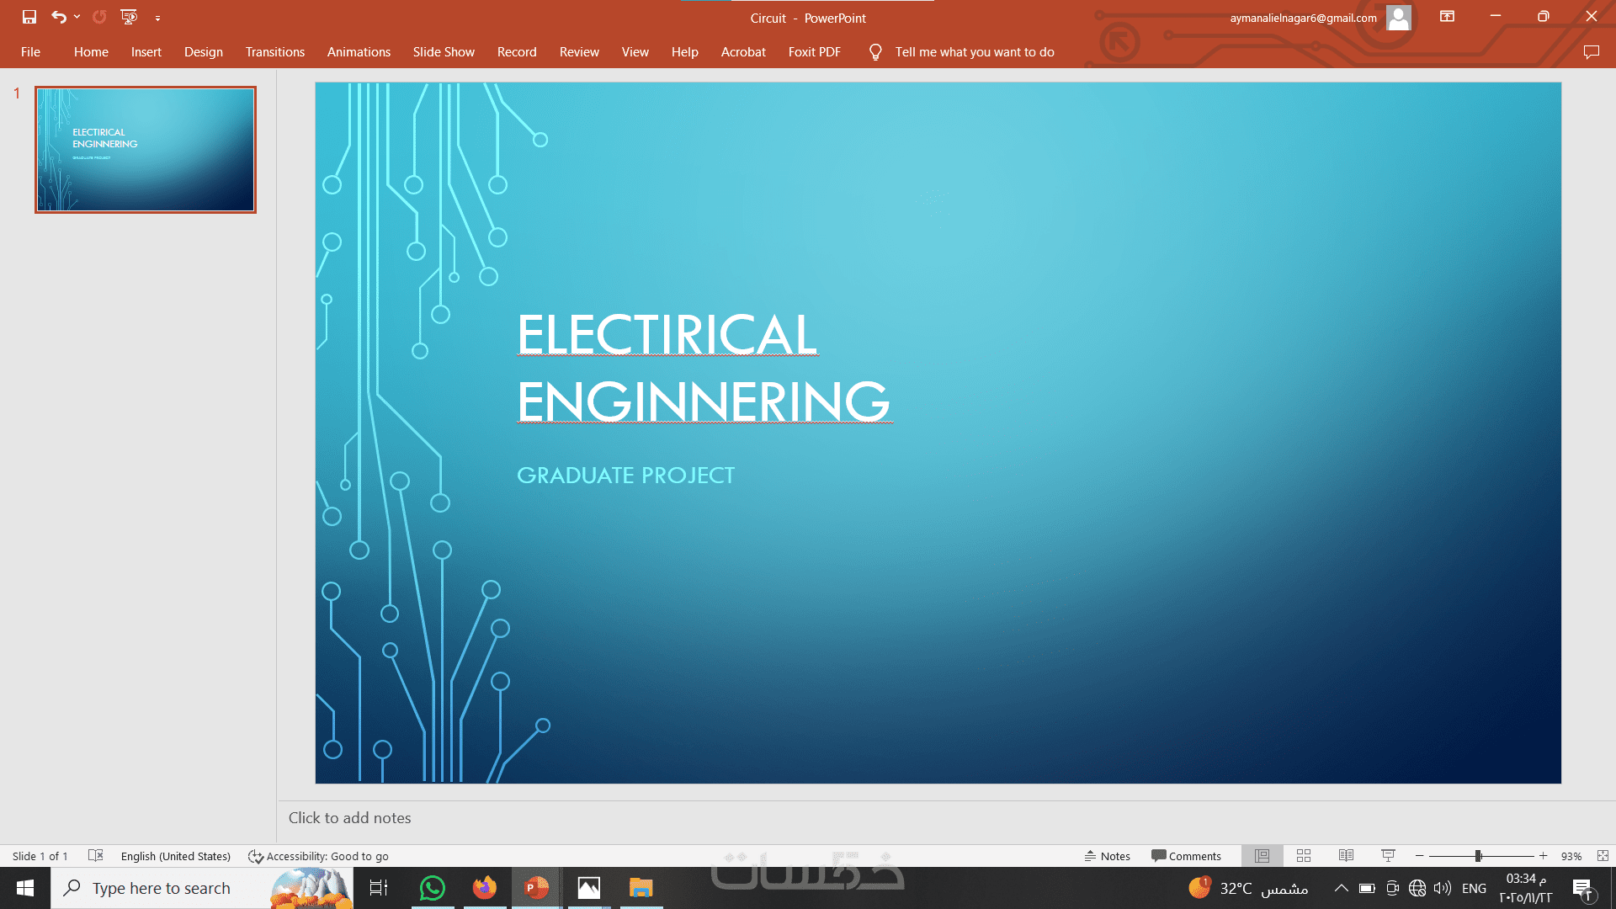The width and height of the screenshot is (1616, 909).
Task: Switch to the Transitions tab
Action: tap(274, 52)
